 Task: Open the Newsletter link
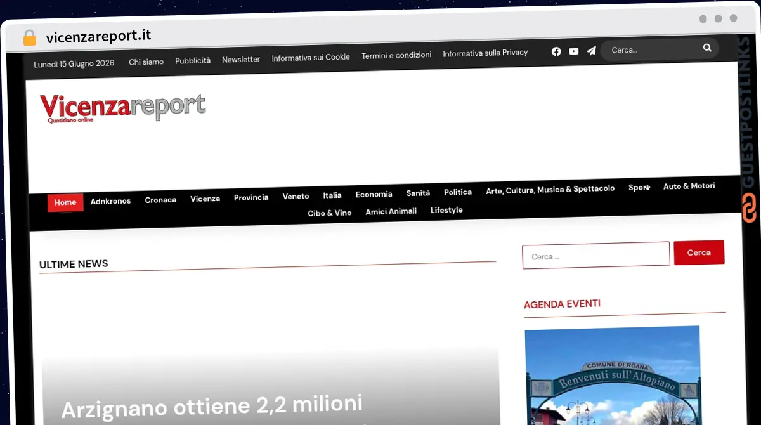pyautogui.click(x=241, y=59)
